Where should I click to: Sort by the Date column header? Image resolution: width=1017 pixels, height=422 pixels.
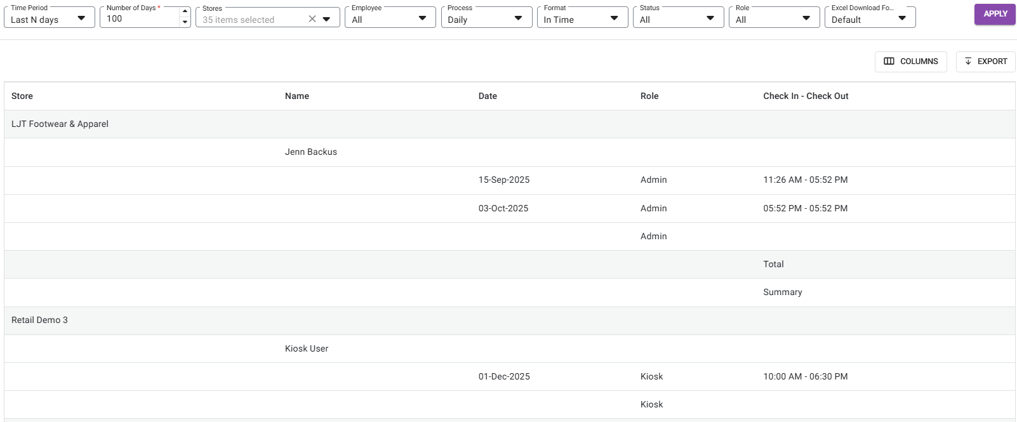coord(488,96)
